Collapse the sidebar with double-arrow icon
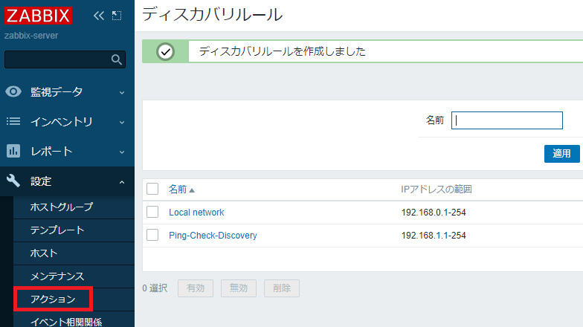Viewport: 583px width, 327px height. tap(99, 16)
